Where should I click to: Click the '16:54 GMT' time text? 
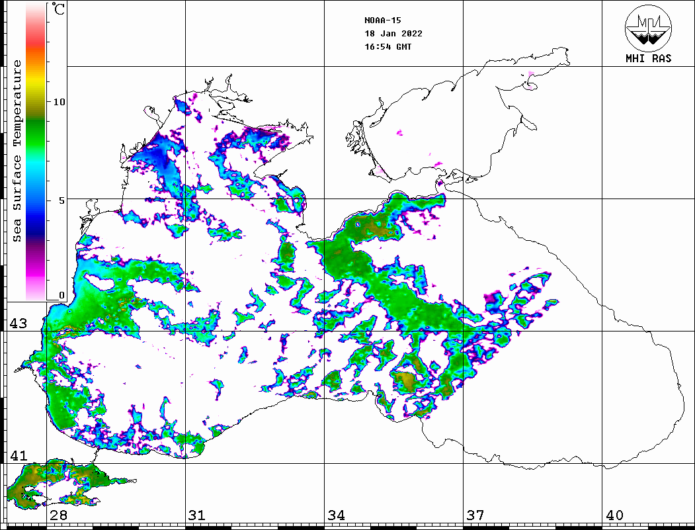(x=388, y=46)
